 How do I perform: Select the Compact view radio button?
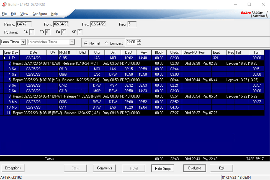tap(106, 43)
